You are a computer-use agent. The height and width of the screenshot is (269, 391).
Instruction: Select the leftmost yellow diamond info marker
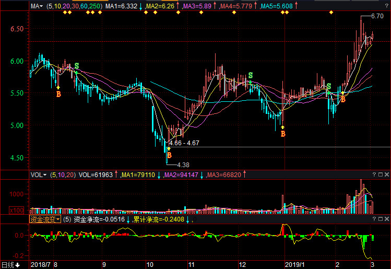click(64, 13)
